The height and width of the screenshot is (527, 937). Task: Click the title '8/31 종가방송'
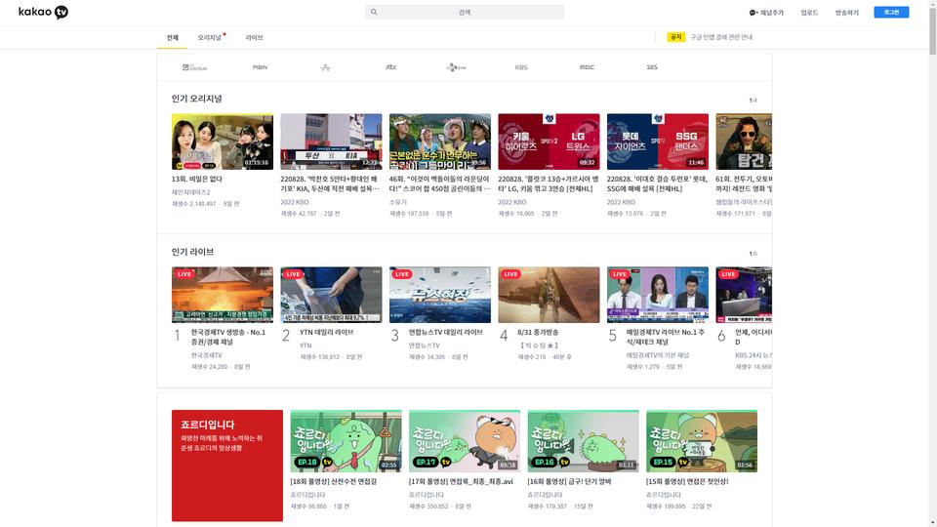[538, 332]
